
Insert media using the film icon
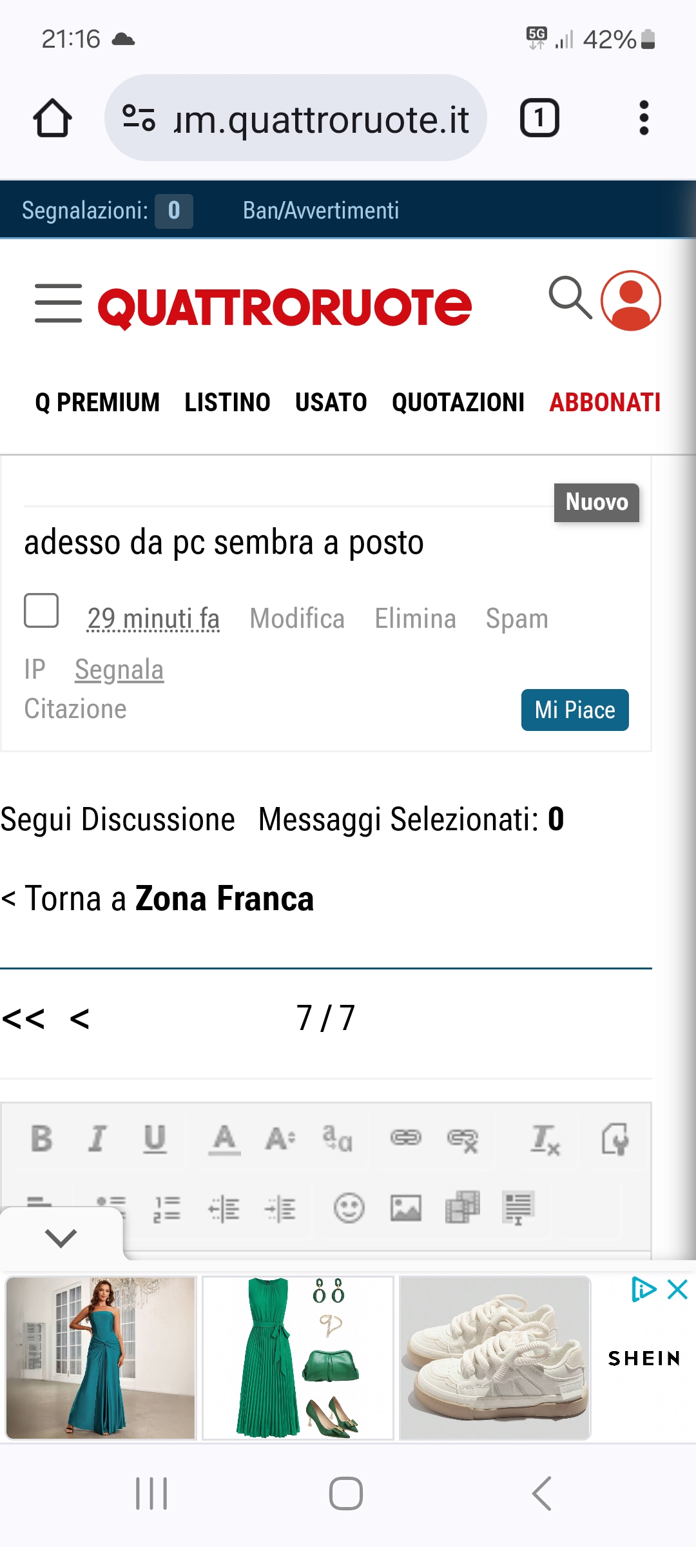462,1208
